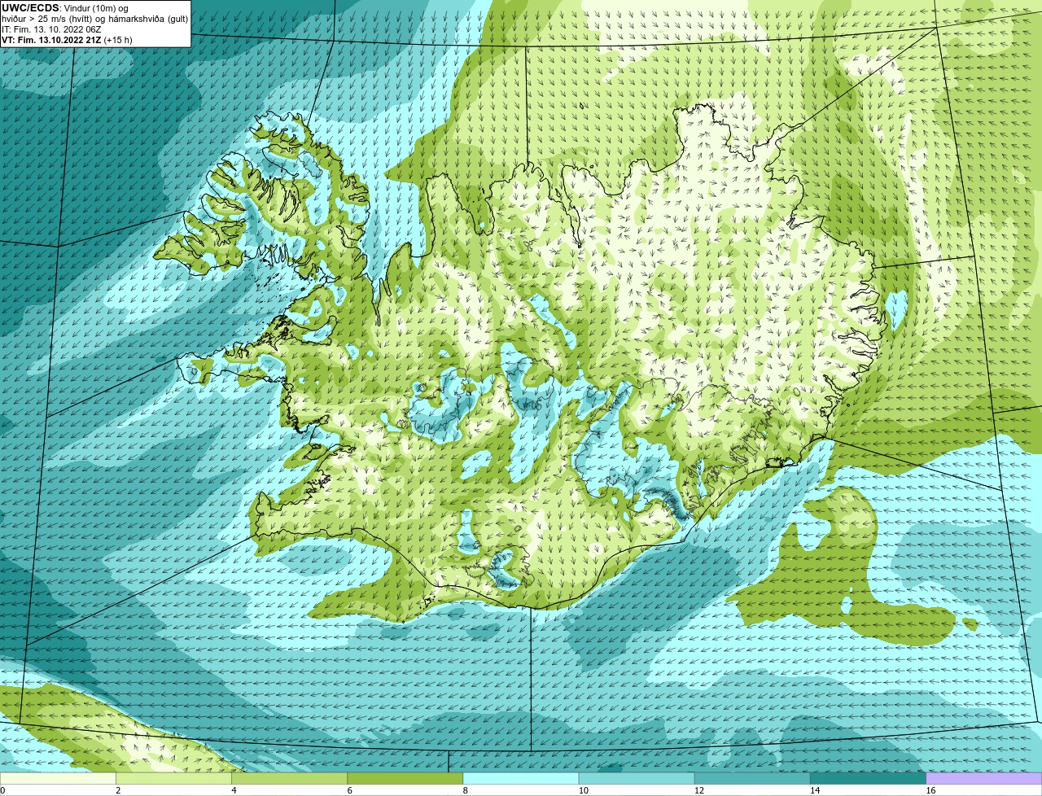Viewport: 1042px width, 796px height.
Task: Click the '12' label on the color scale
Action: (698, 790)
